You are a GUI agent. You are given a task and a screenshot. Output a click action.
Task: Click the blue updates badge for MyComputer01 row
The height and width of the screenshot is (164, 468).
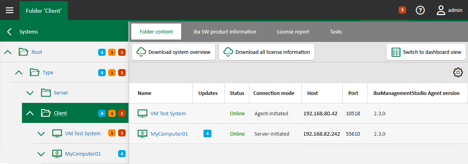pos(207,134)
